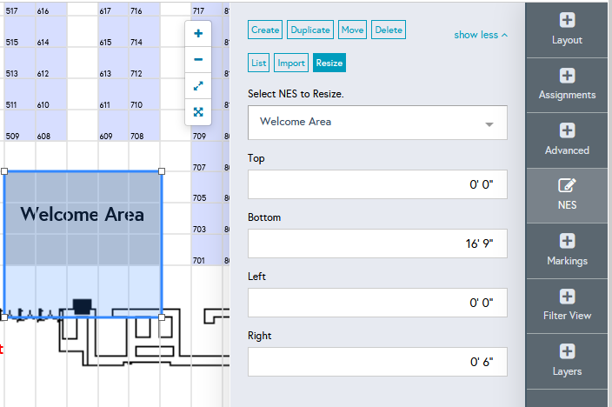Viewport: 612px width, 407px height.
Task: Open the Advanced sidebar panel
Action: [567, 139]
